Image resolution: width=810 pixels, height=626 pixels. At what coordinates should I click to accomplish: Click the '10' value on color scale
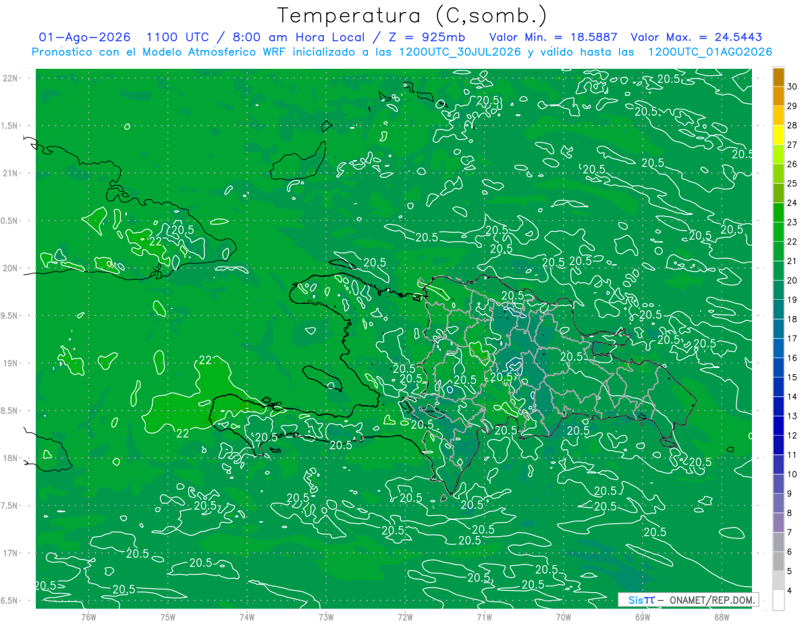(x=792, y=474)
